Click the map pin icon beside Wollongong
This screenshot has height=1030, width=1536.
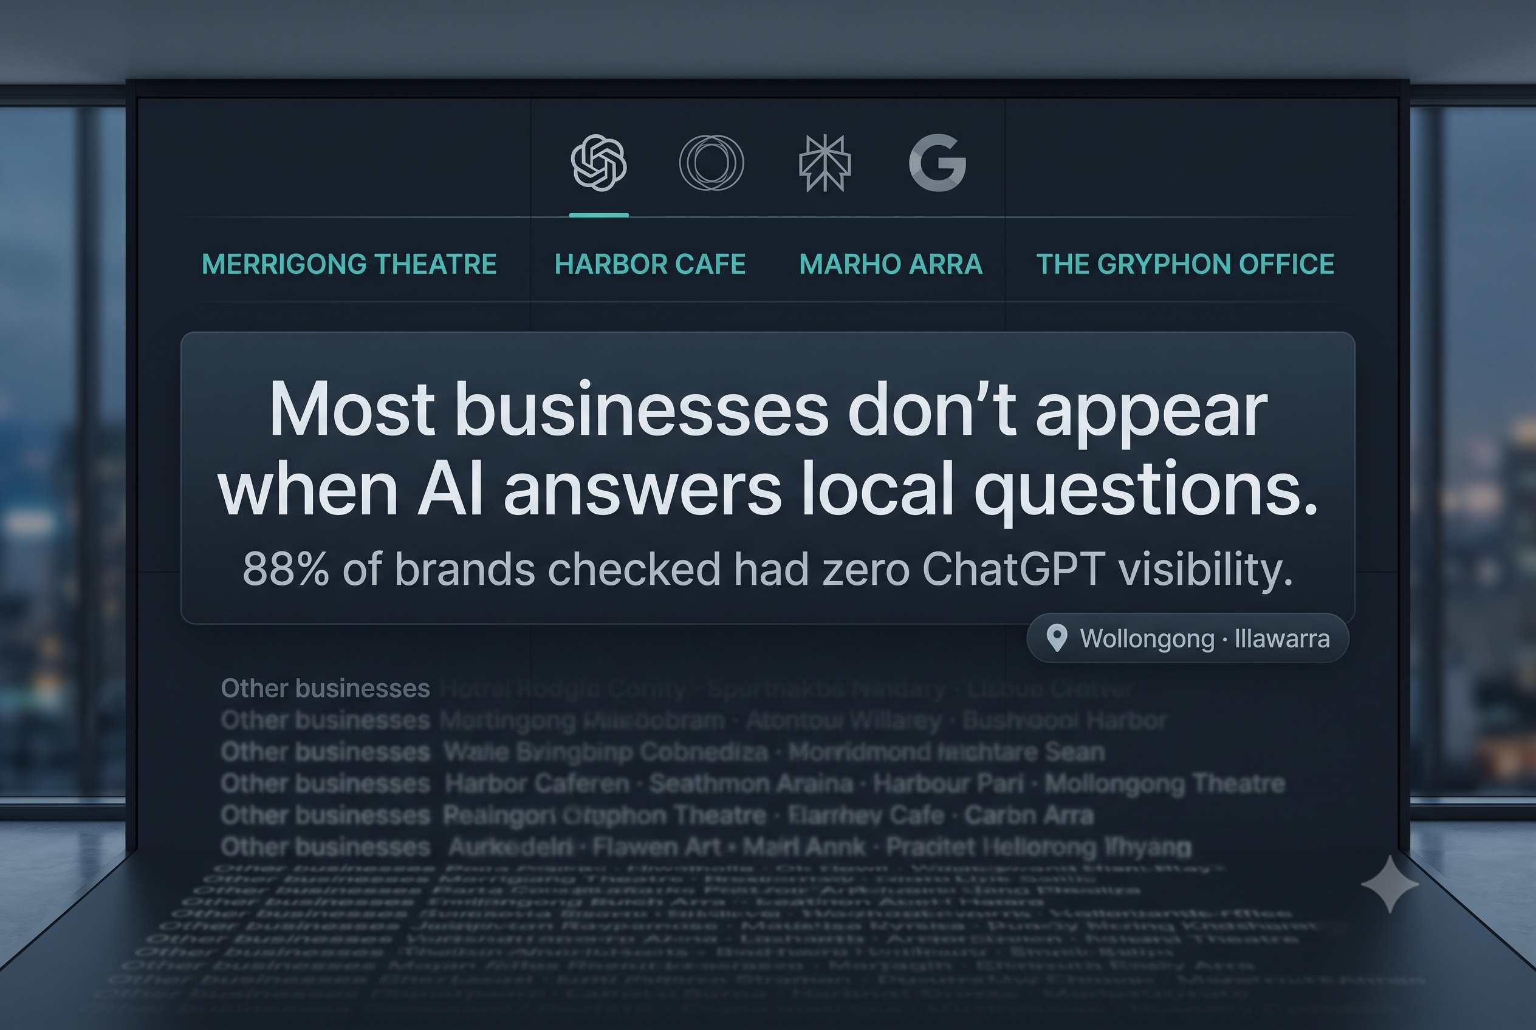pyautogui.click(x=1056, y=638)
